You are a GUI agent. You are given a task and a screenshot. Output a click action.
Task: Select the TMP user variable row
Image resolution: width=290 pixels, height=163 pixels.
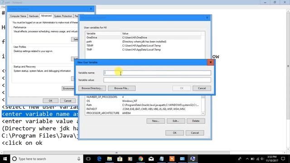click(x=143, y=50)
